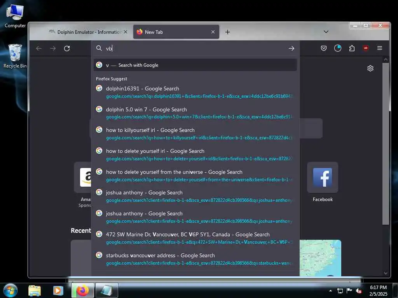The image size is (398, 298).
Task: Open the taskbar clock showing 6:17 PM
Action: tap(379, 291)
